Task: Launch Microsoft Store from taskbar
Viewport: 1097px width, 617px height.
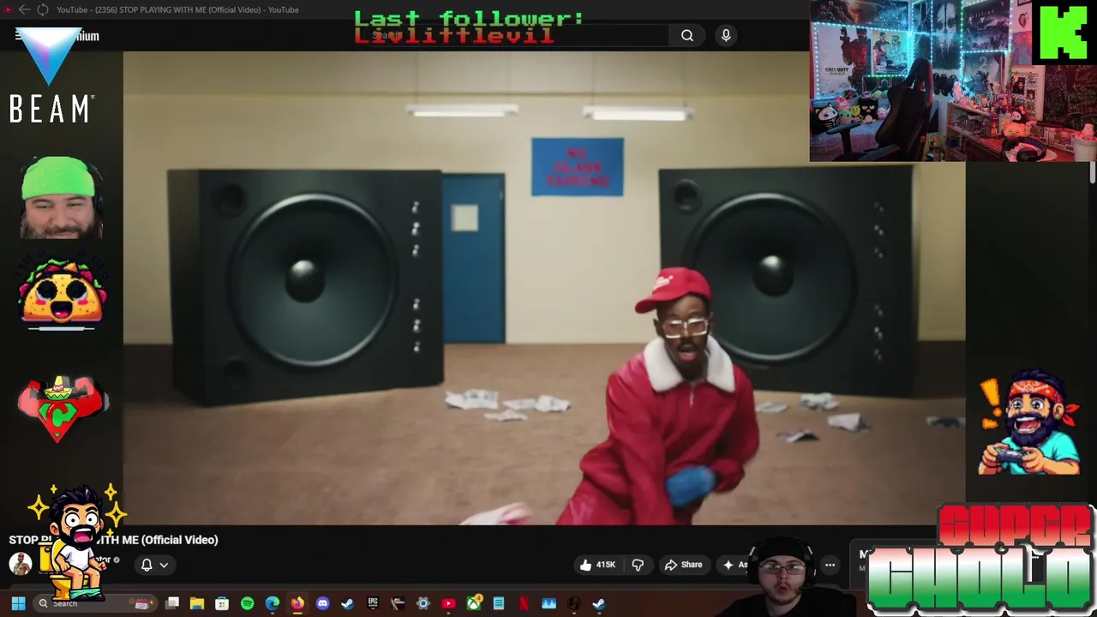Action: [222, 603]
